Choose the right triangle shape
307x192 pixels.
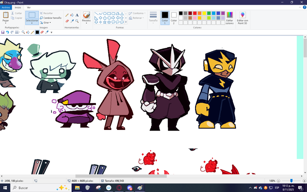pos(96,18)
